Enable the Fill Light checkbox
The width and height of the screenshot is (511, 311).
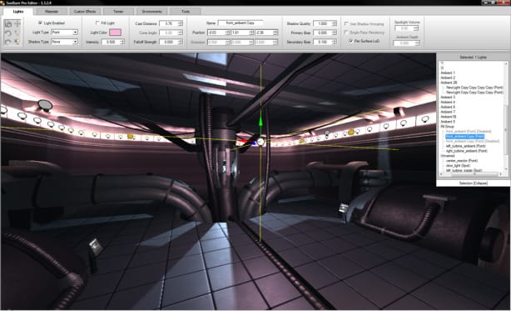click(x=97, y=23)
